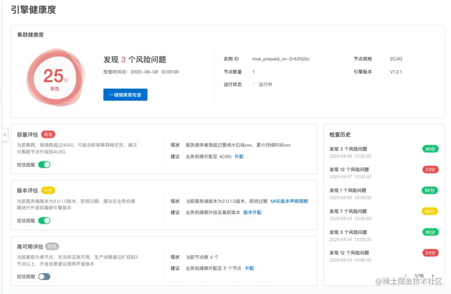Screen dimensions: 451x294
Task: Click the 检查历史 panel title
Action: (x=340, y=135)
